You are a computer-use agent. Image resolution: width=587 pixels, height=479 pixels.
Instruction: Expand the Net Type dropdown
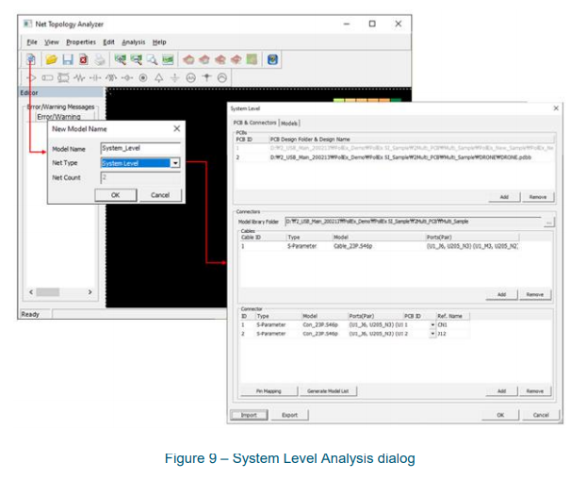pyautogui.click(x=175, y=163)
